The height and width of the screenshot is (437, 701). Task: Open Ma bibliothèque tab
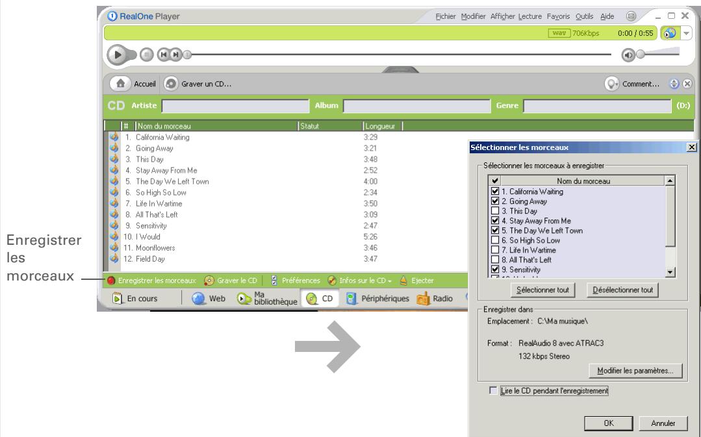click(267, 299)
